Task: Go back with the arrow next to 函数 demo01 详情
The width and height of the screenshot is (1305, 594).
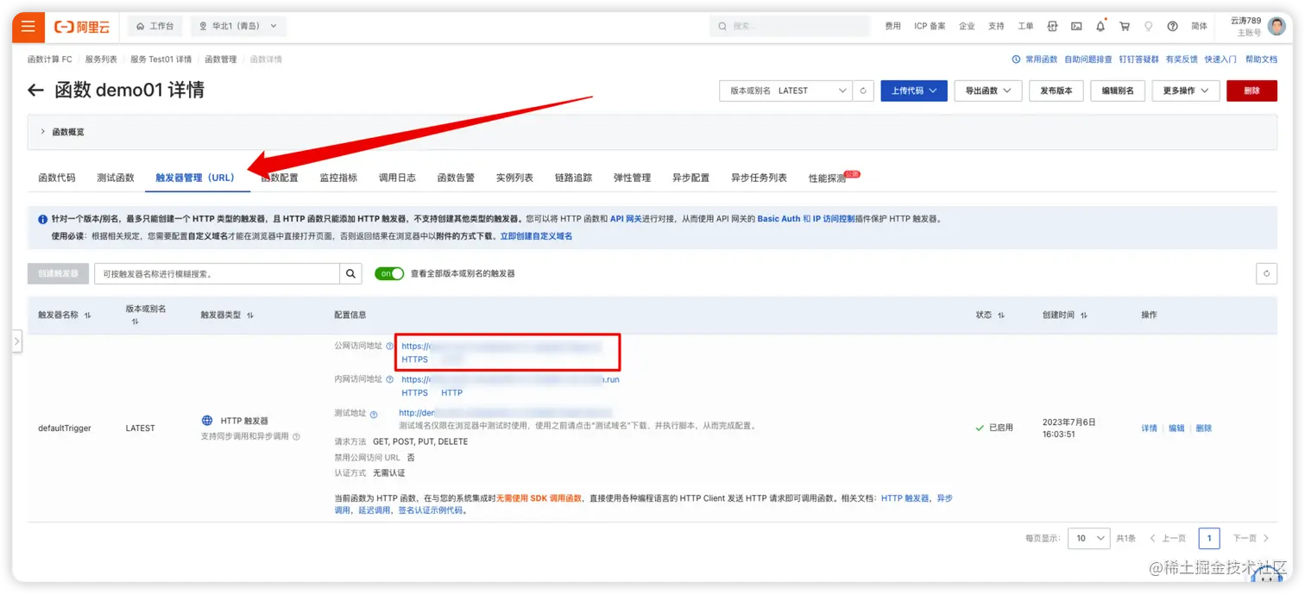Action: 35,91
